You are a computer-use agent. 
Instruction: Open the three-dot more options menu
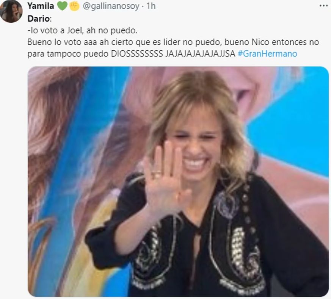click(323, 6)
